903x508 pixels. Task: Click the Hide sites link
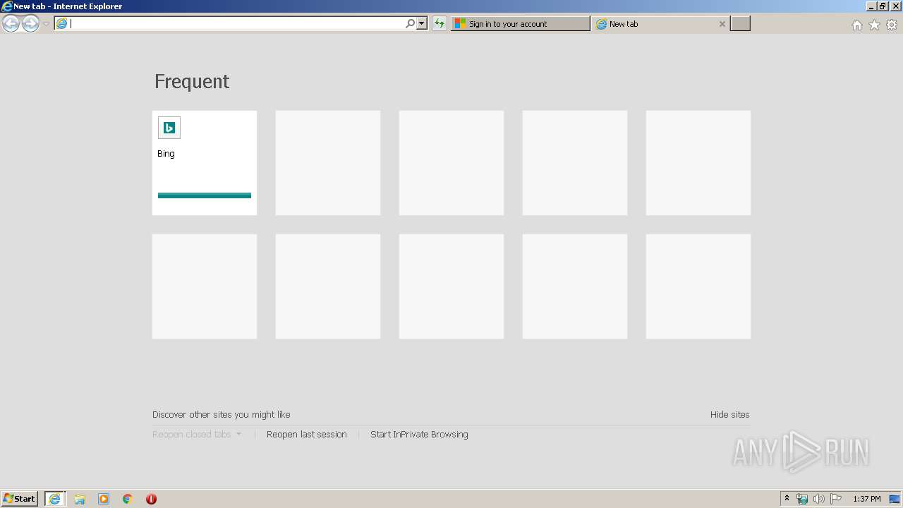(x=730, y=414)
